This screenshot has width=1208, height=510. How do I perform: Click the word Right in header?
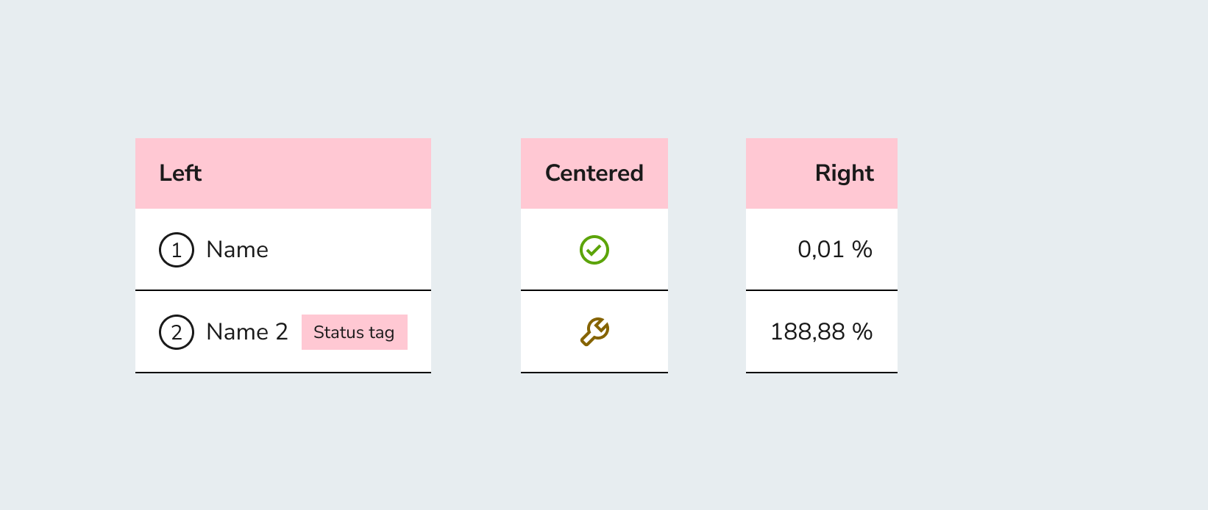(x=845, y=173)
